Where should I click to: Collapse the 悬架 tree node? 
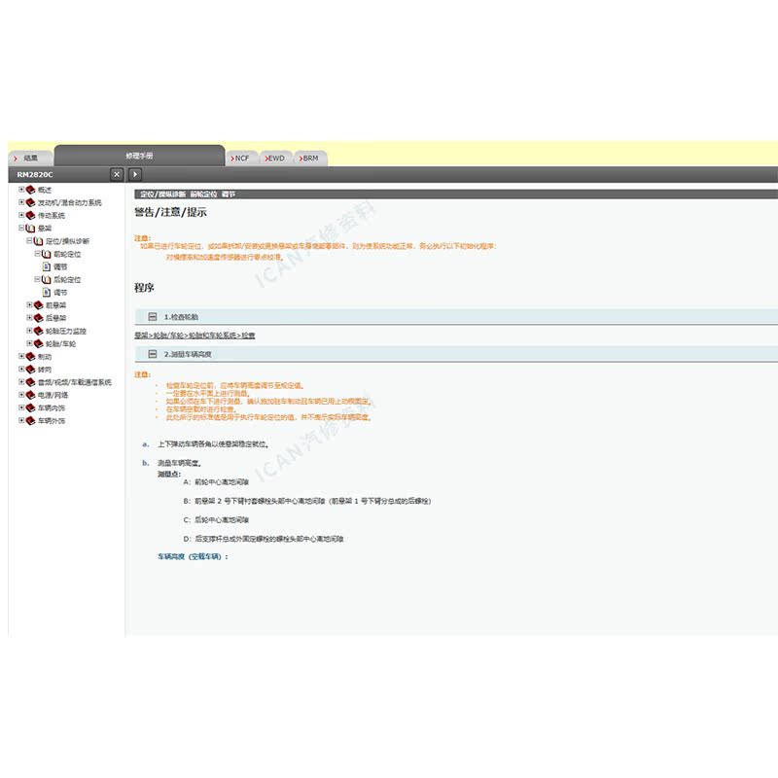point(21,229)
